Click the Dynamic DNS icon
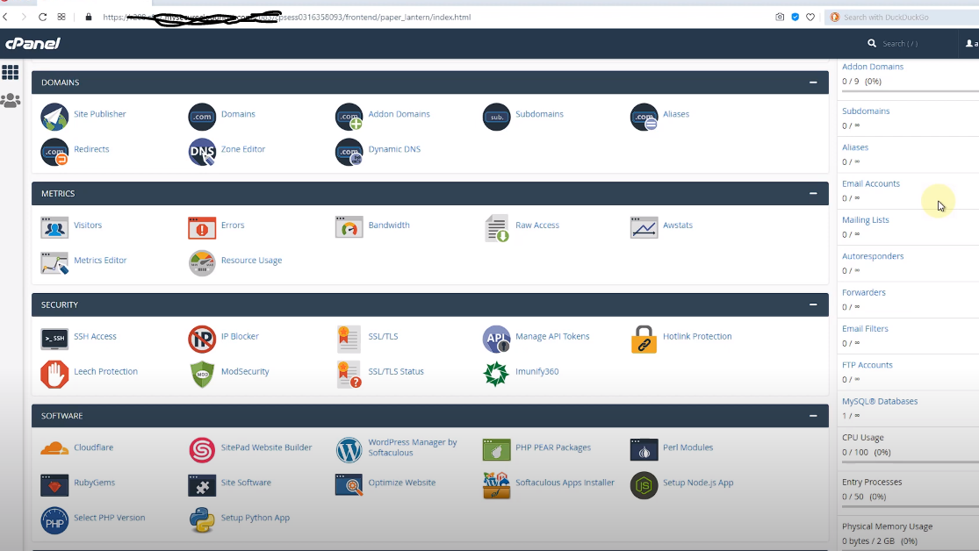979x551 pixels. [349, 151]
